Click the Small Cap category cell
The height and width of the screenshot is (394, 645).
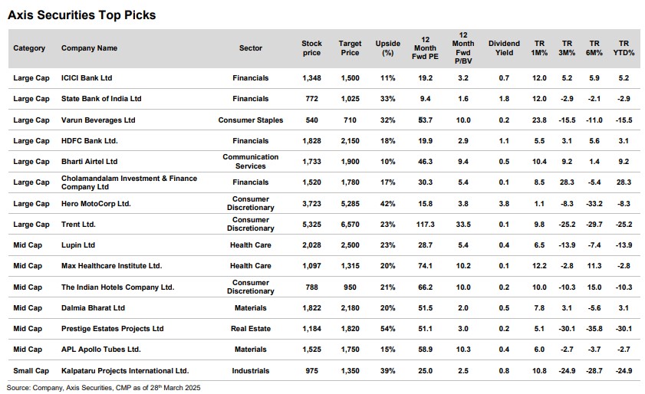(x=31, y=371)
